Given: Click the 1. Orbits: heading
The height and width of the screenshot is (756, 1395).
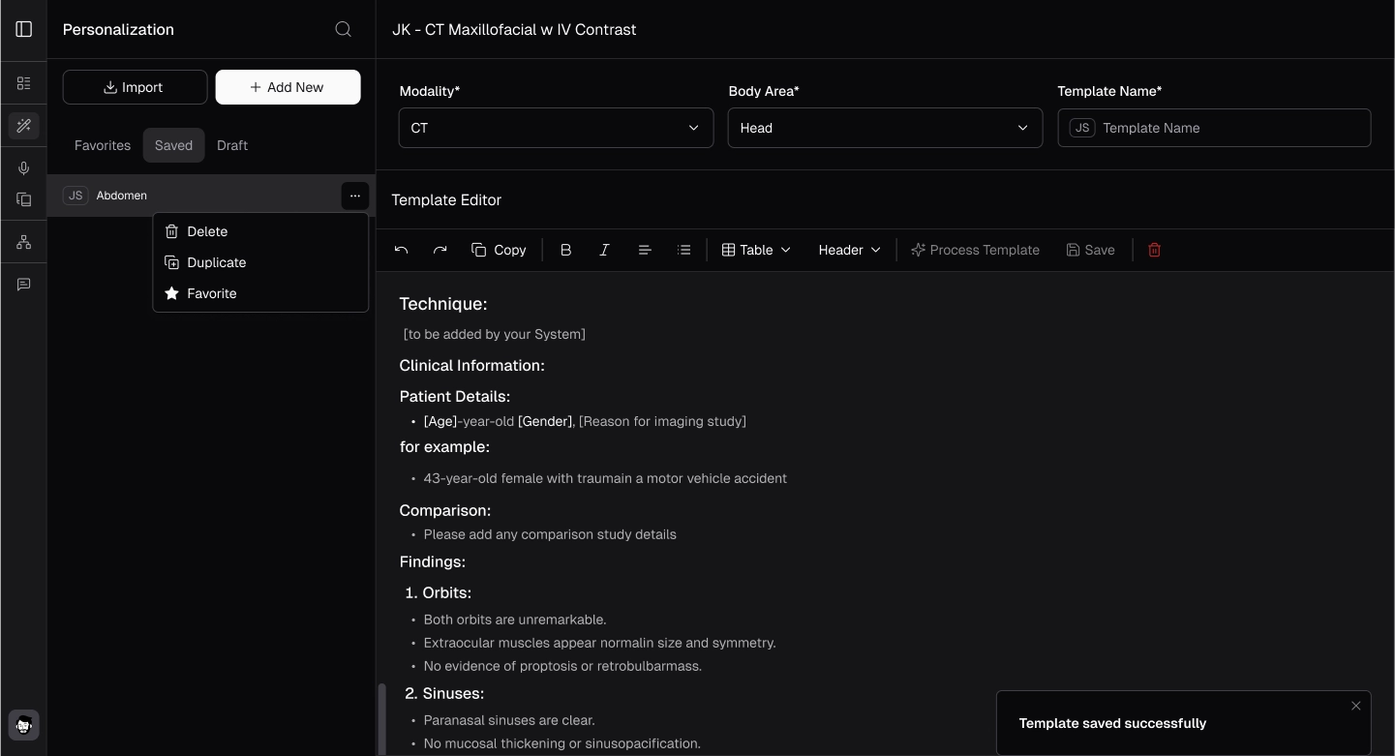Looking at the screenshot, I should pos(438,592).
